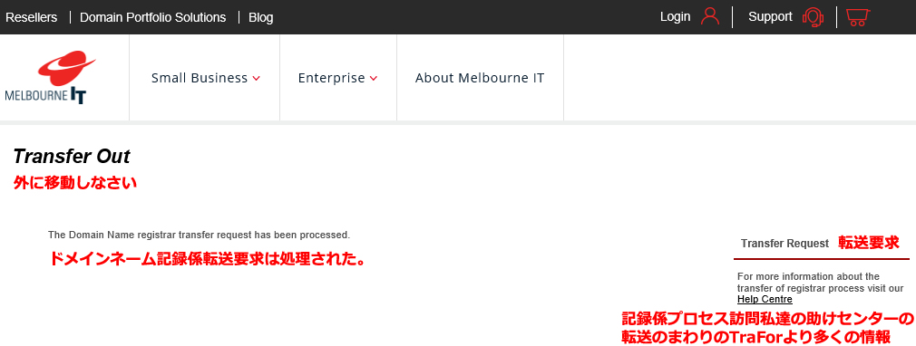Click the Login user profile icon
Image resolution: width=916 pixels, height=346 pixels.
click(710, 16)
